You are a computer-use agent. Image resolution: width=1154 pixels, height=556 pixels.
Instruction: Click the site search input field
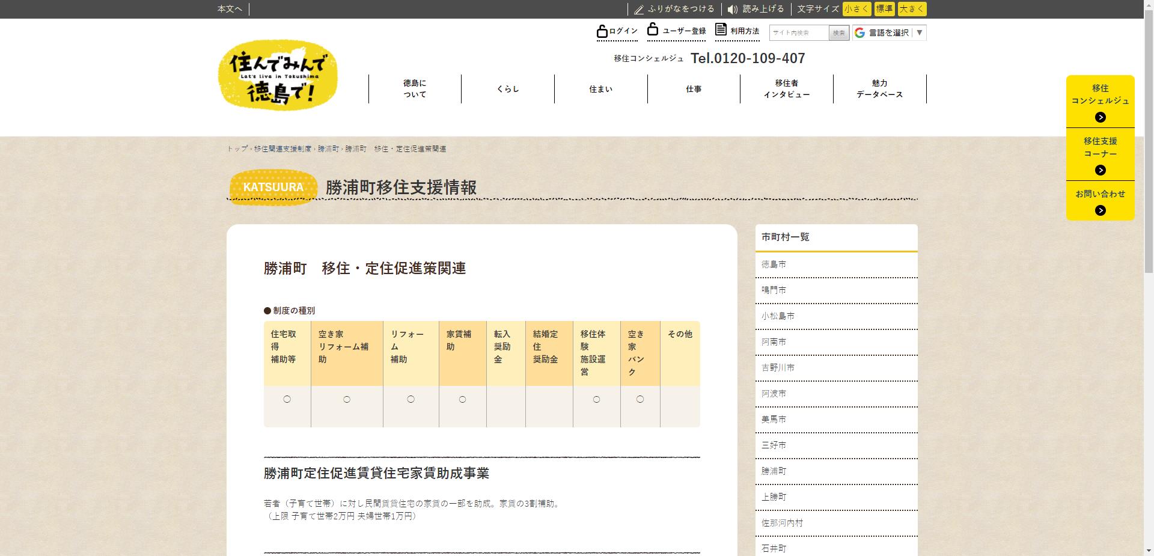tap(799, 33)
